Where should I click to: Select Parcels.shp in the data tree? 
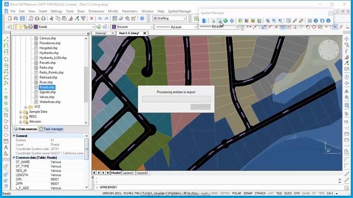point(47,63)
